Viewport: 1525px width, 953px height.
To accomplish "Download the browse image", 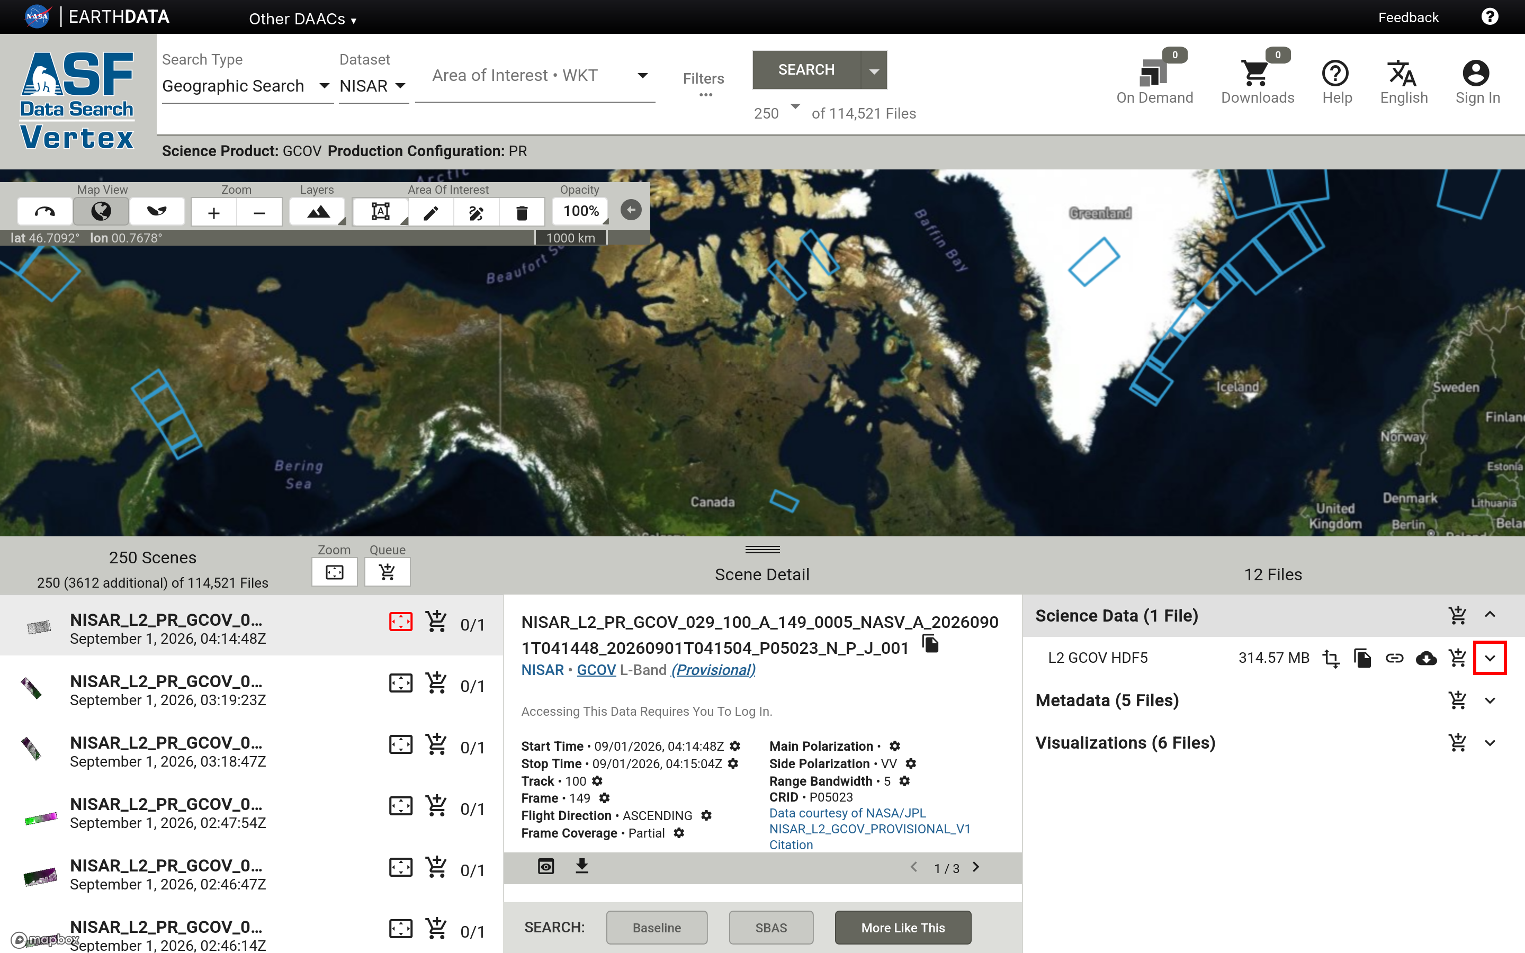I will 581,867.
